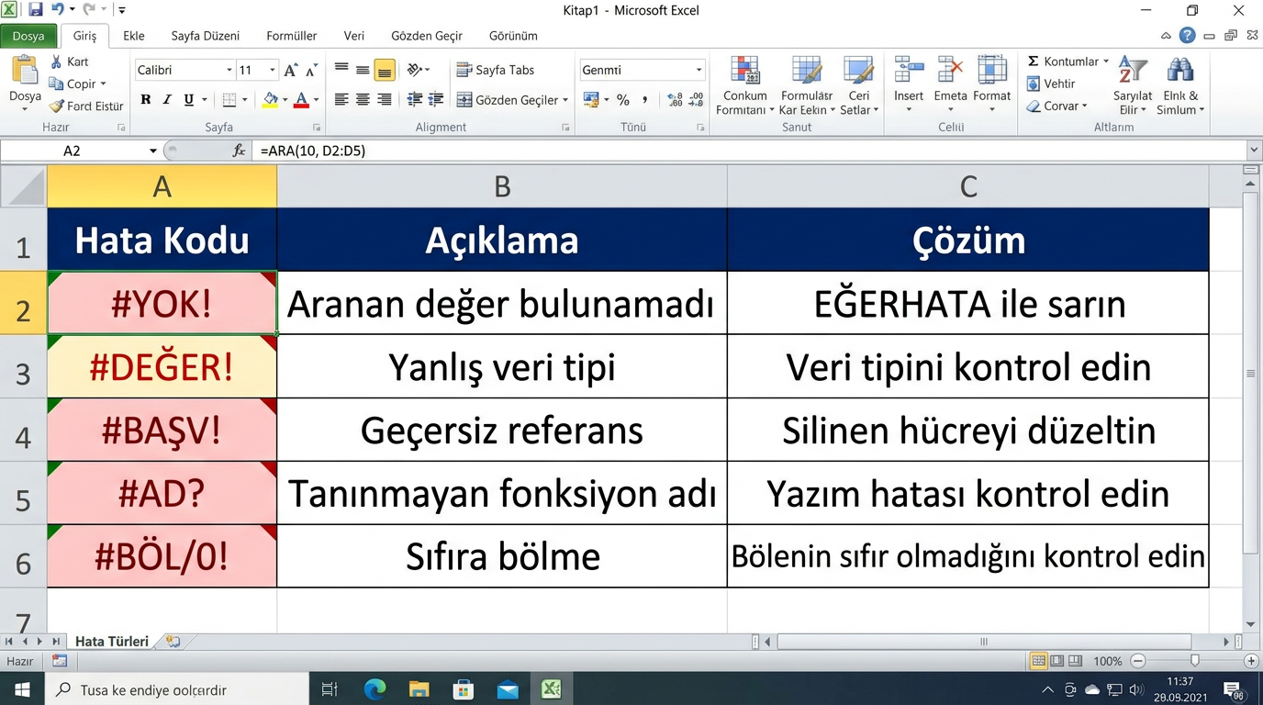Click the Insert cells icon
The width and height of the screenshot is (1263, 705).
[x=909, y=72]
